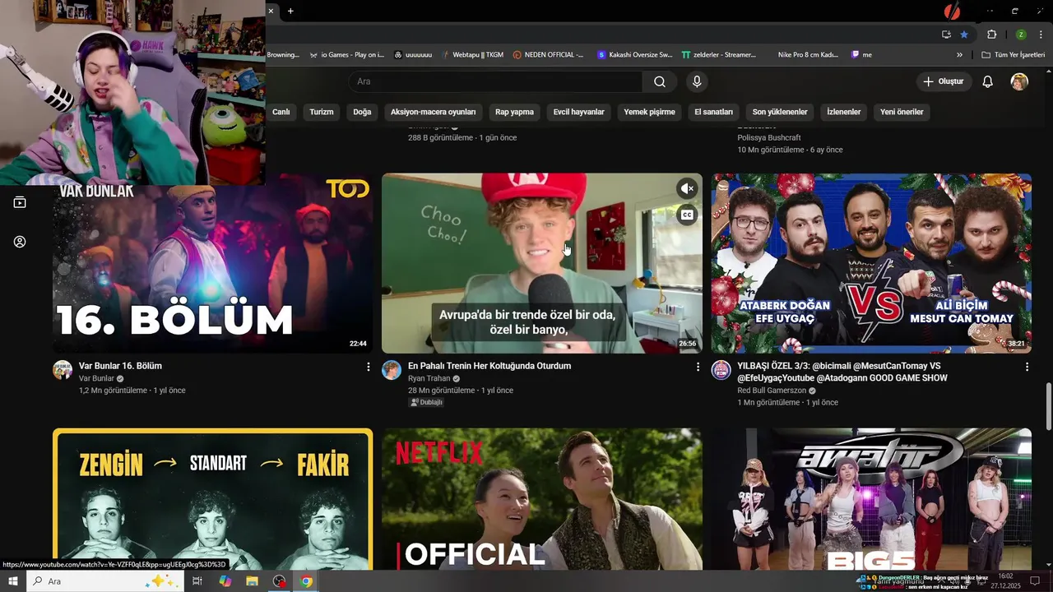
Task: Click the page vertical scrollbar thumb
Action: tap(1048, 405)
